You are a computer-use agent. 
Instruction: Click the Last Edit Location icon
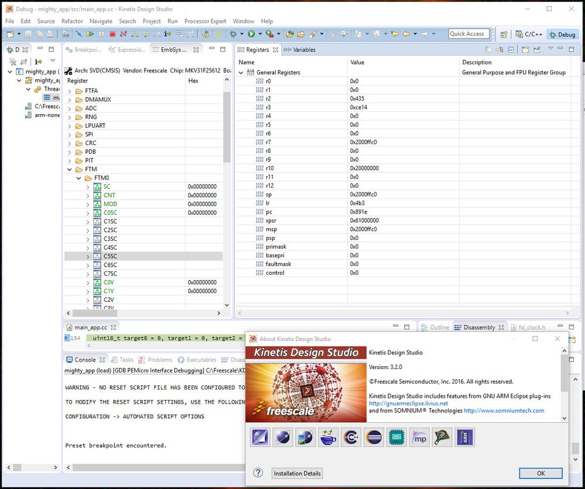tap(394, 34)
